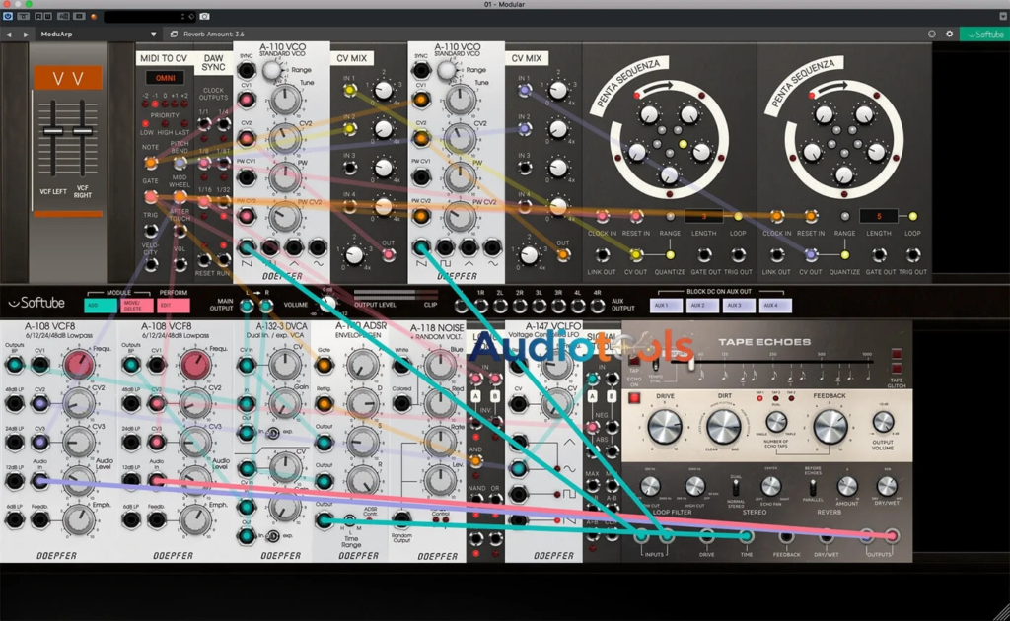Click the DRIVE knob on Tape Echoes
Screen dimensions: 1010x621
(665, 427)
